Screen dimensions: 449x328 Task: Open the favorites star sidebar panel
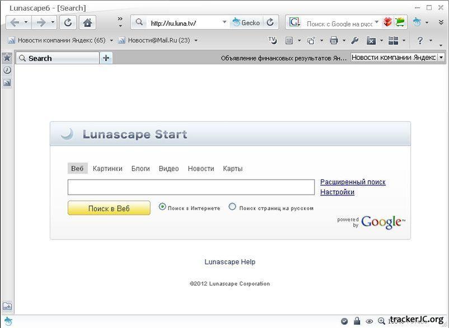(x=7, y=58)
